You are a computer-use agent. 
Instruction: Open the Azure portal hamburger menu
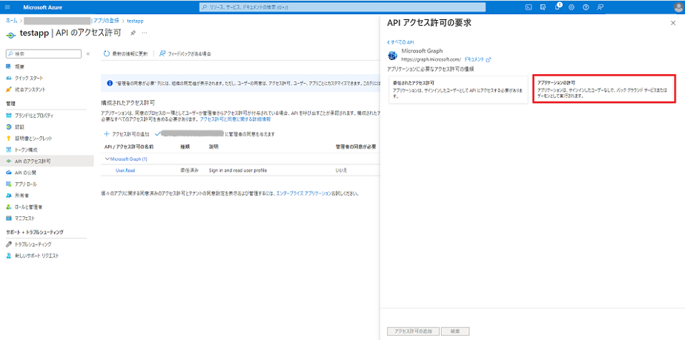[x=7, y=7]
